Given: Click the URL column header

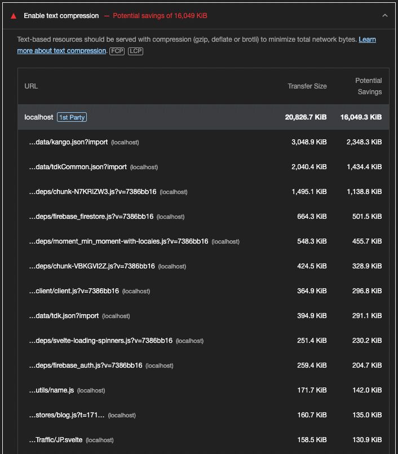Looking at the screenshot, I should 31,86.
